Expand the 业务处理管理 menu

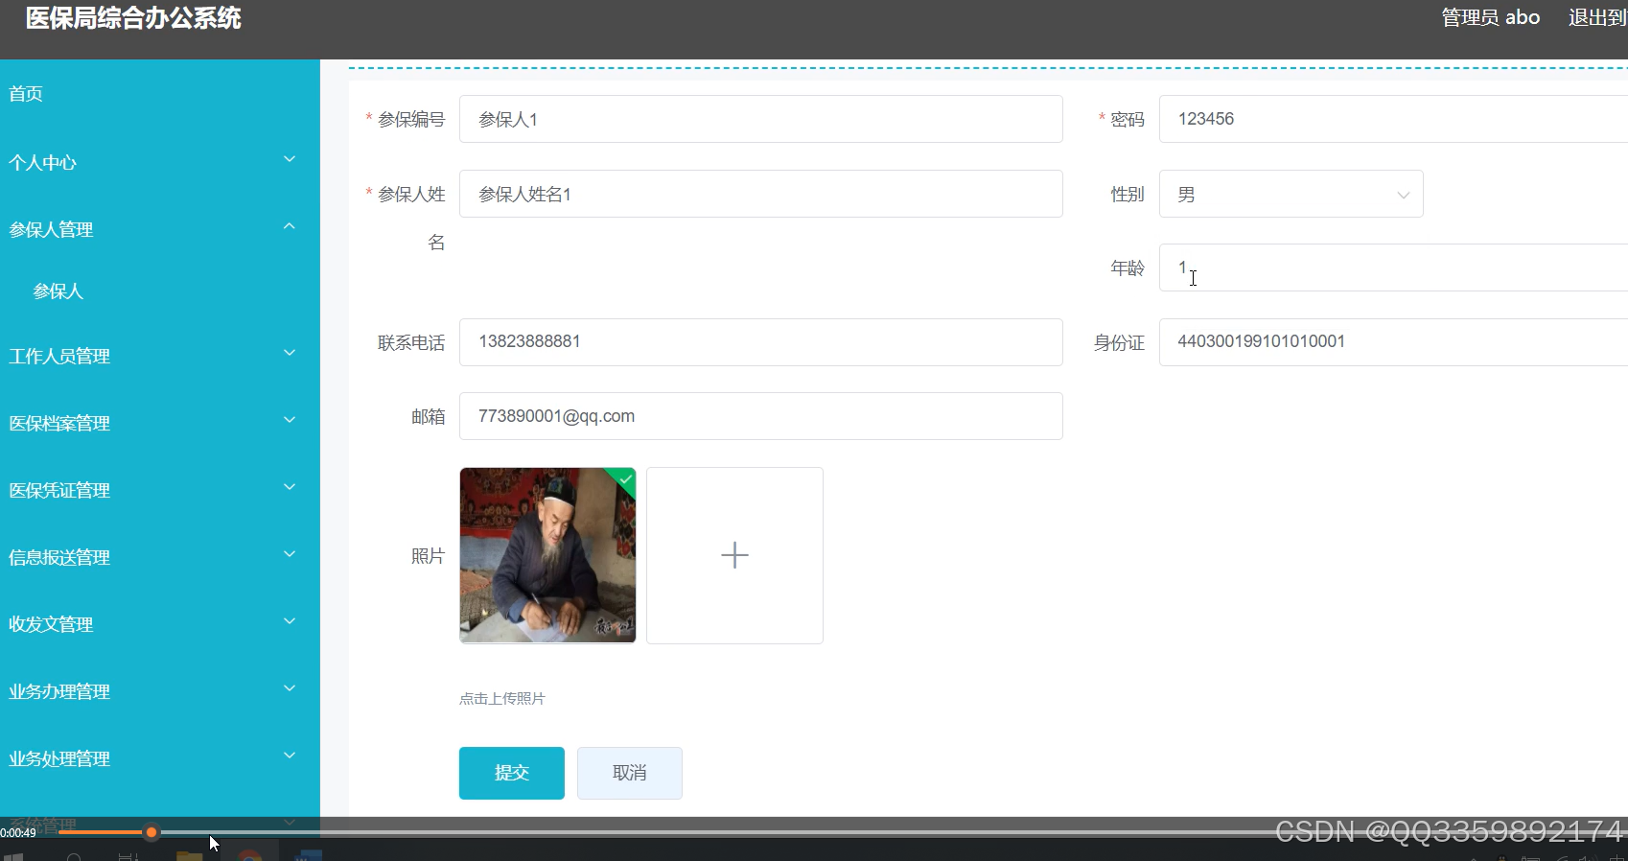(x=159, y=758)
